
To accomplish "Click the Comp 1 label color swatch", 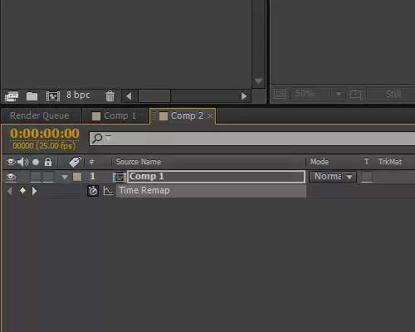I will coord(77,177).
